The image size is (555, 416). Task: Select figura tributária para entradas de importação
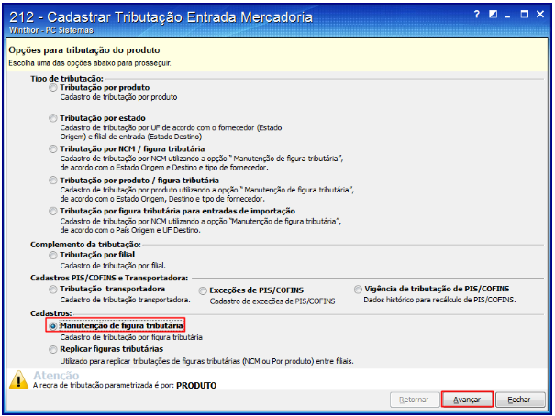(x=52, y=212)
